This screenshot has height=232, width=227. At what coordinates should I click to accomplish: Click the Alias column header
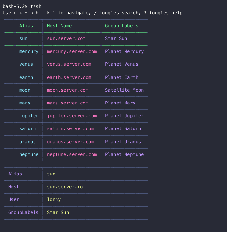coord(26,26)
